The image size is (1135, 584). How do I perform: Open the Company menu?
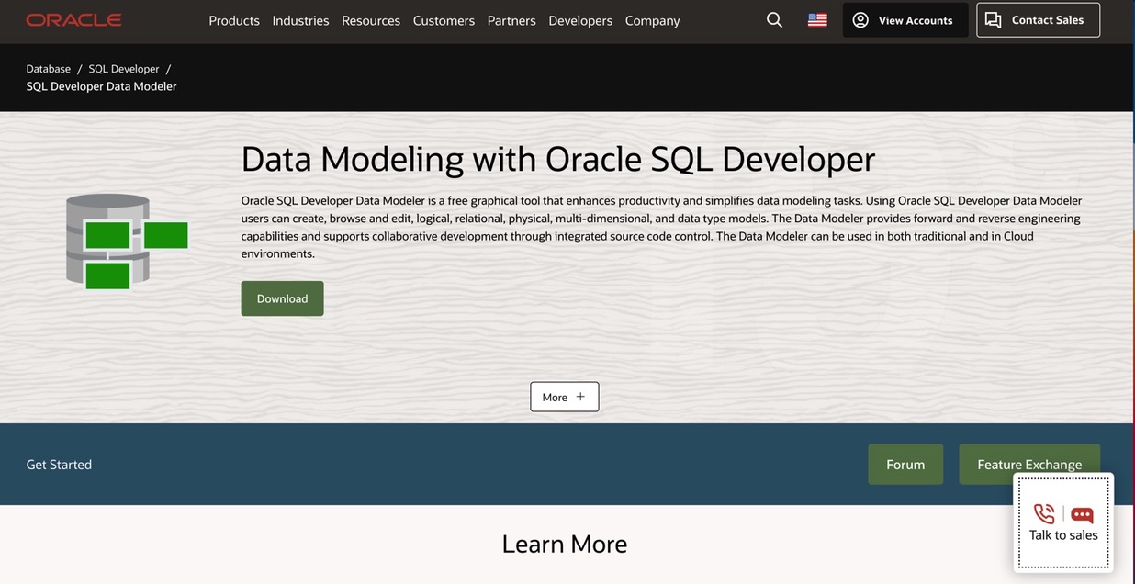coord(653,20)
